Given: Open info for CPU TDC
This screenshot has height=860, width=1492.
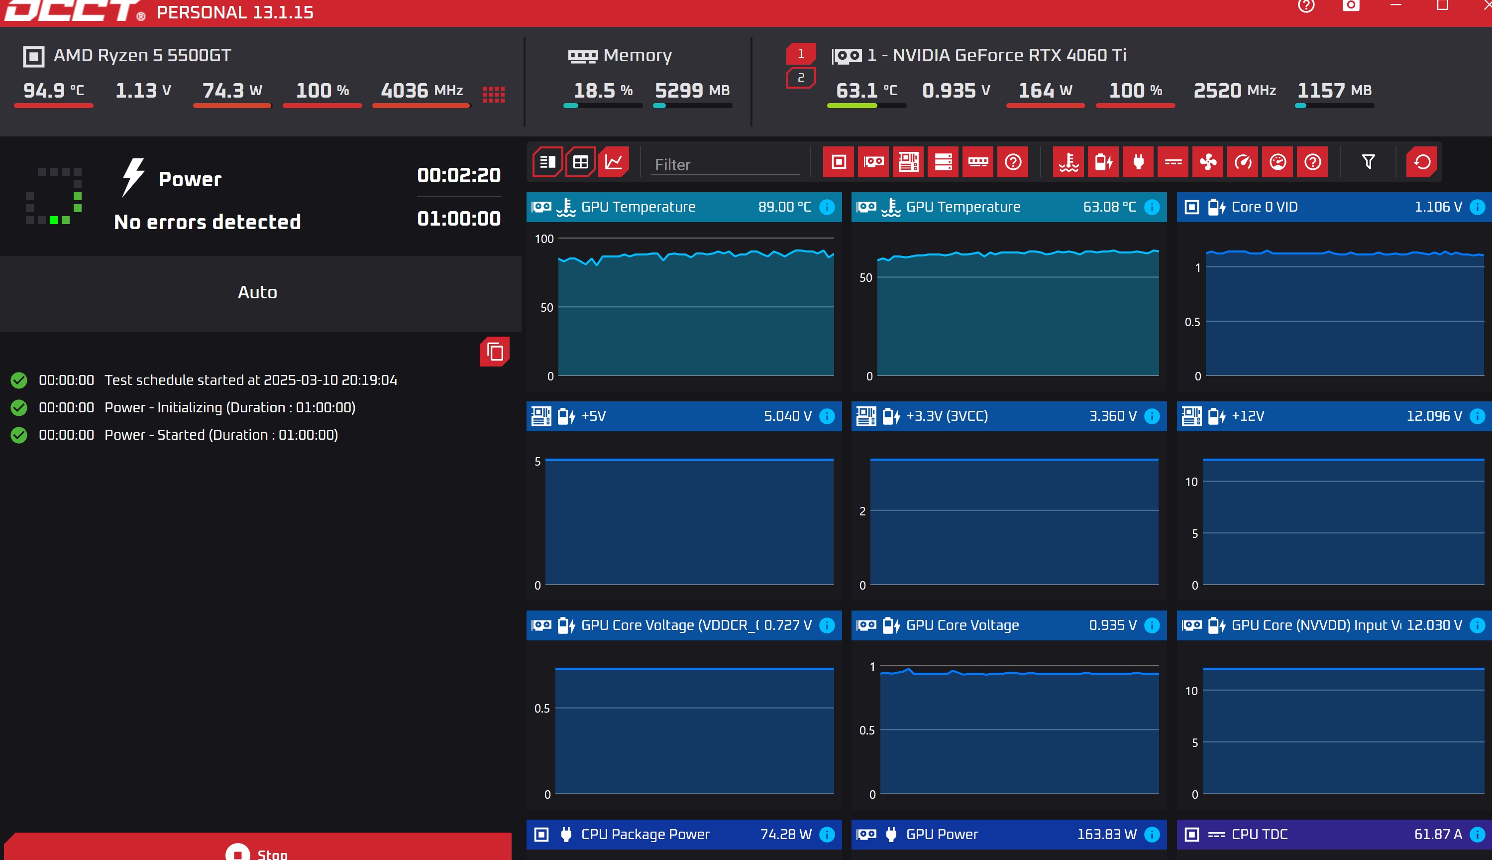Looking at the screenshot, I should 1477,835.
